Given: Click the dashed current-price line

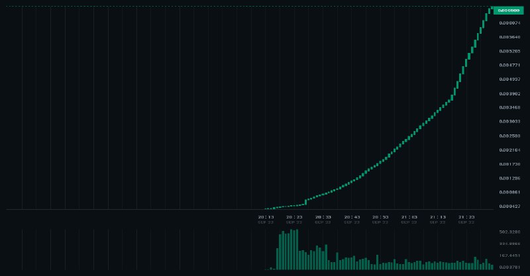Looking at the screenshot, I should tap(248, 7).
